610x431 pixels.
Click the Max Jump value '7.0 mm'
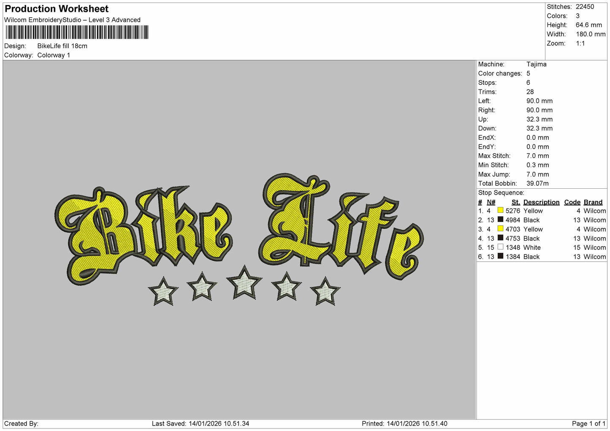click(537, 174)
